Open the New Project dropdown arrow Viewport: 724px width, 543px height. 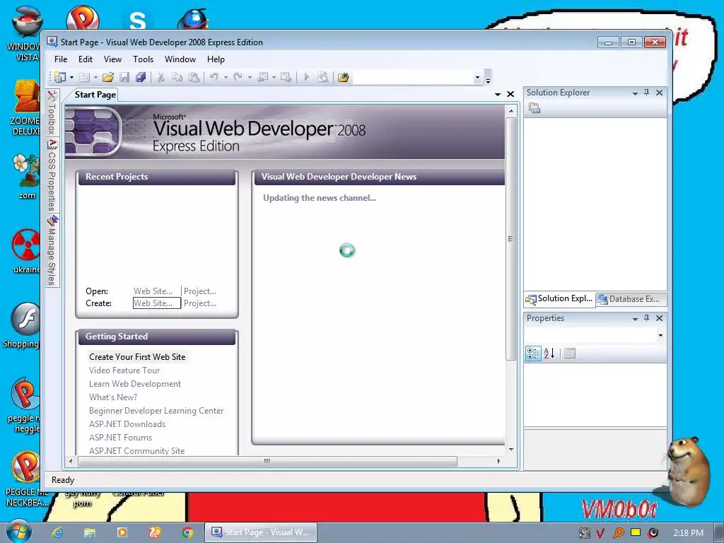pos(71,77)
